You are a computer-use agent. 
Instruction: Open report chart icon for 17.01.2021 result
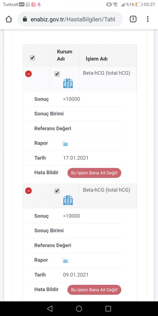65,143
